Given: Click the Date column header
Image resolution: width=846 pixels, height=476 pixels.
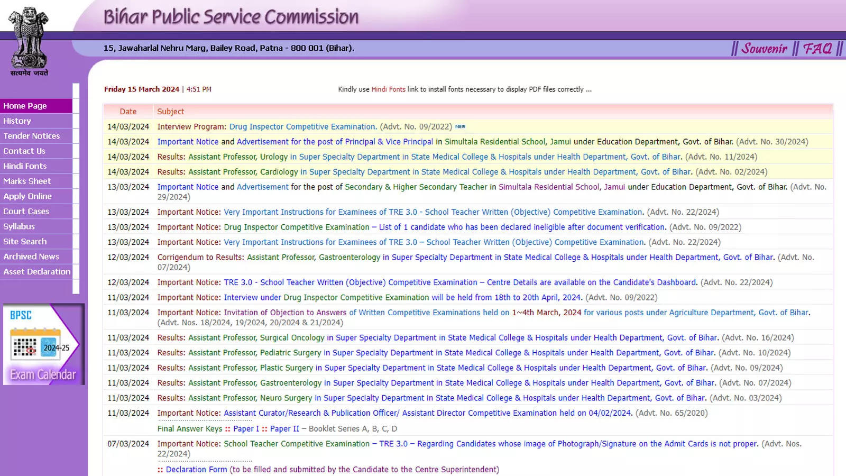Looking at the screenshot, I should coord(128,112).
